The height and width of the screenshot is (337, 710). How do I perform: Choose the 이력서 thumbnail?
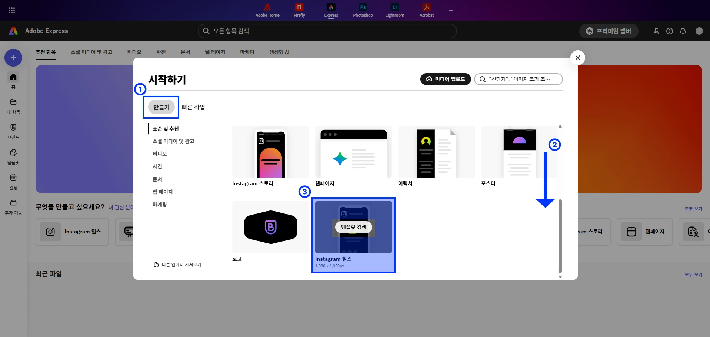[437, 152]
